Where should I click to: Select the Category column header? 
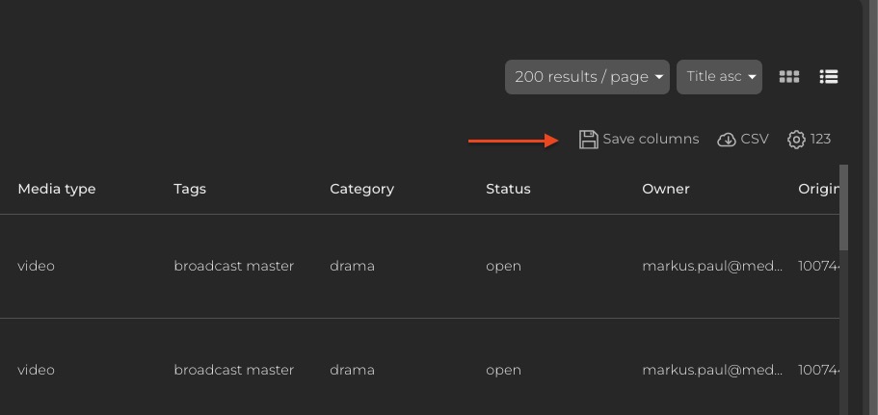pyautogui.click(x=361, y=189)
